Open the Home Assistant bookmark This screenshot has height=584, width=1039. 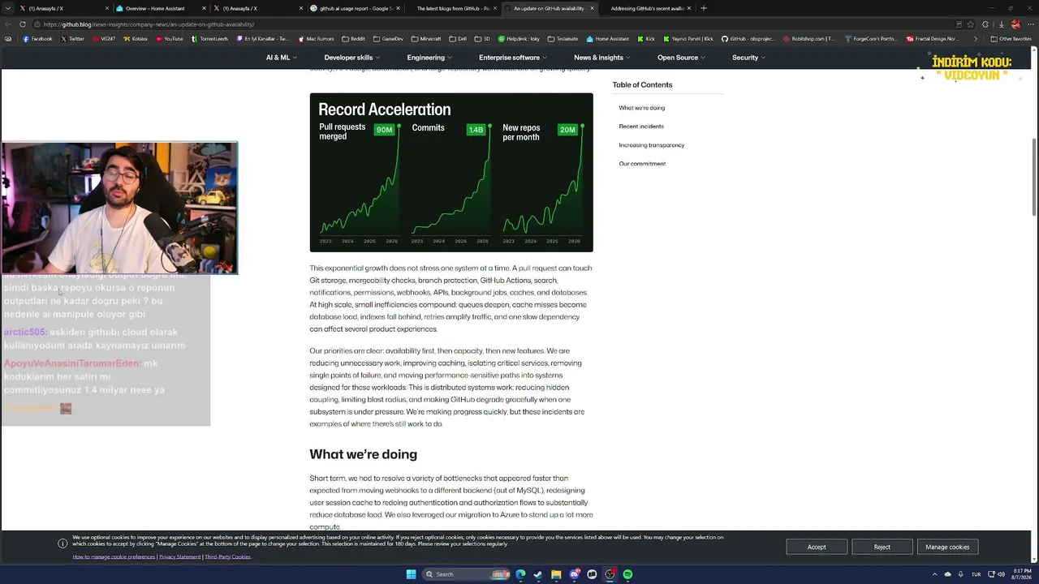coord(607,39)
